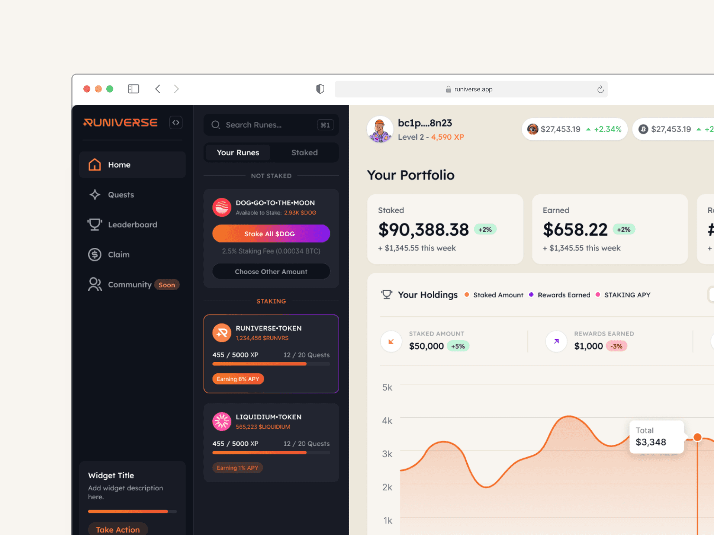Click the Liquidium token pink icon
714x535 pixels.
[222, 421]
